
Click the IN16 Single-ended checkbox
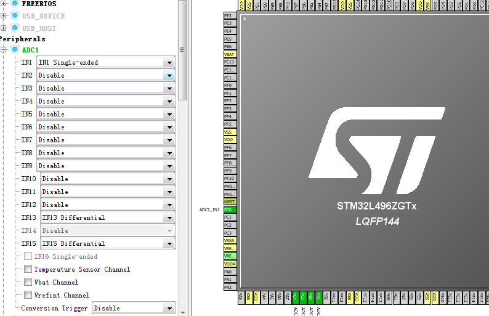[x=28, y=256]
